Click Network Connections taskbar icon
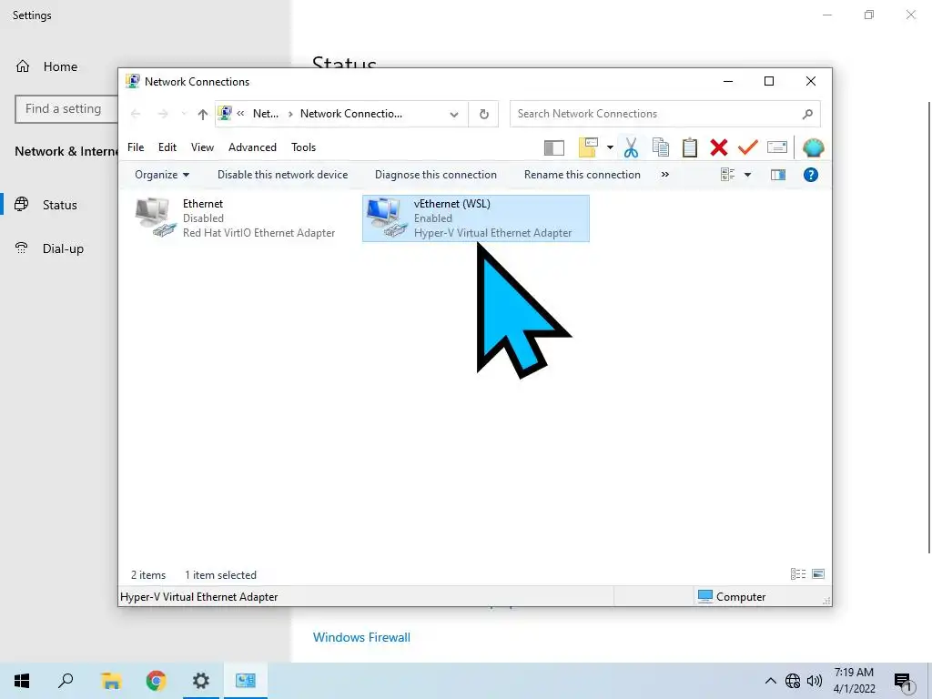 [x=246, y=681]
